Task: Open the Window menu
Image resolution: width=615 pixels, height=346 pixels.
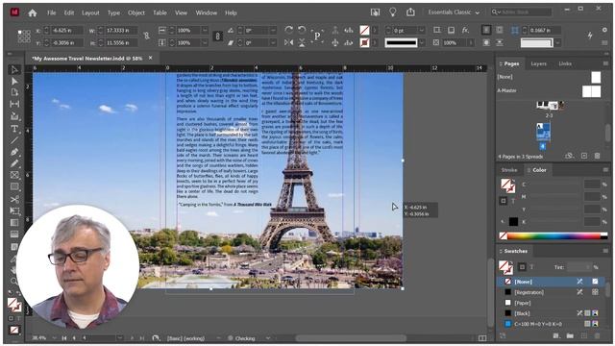Action: click(206, 12)
